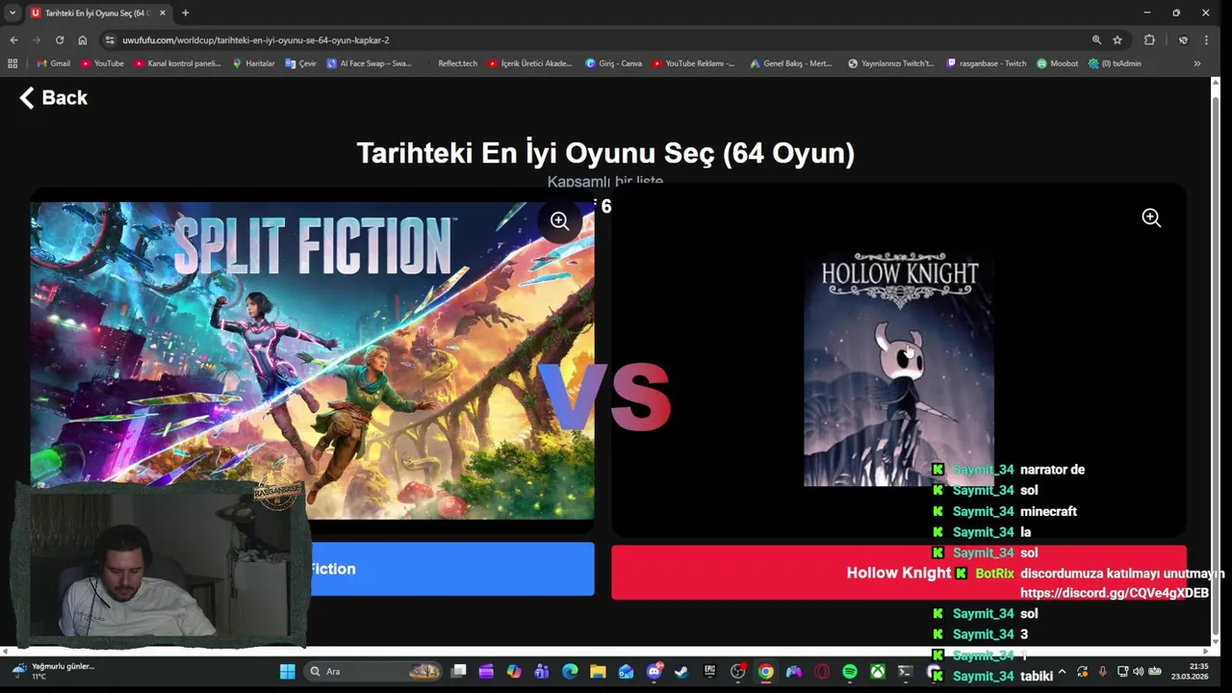
Task: Open the tab search dropdown arrow
Action: [12, 13]
